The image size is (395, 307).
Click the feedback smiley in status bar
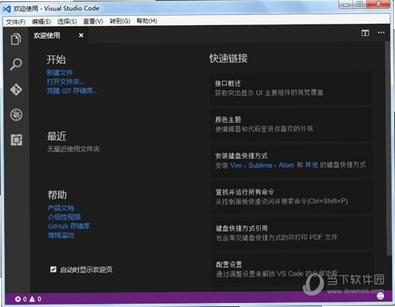(380, 296)
